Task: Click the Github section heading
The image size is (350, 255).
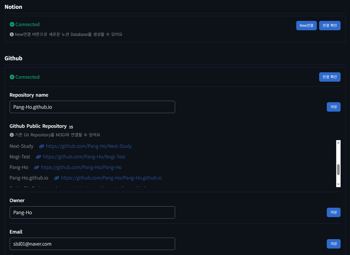Action: (x=14, y=58)
